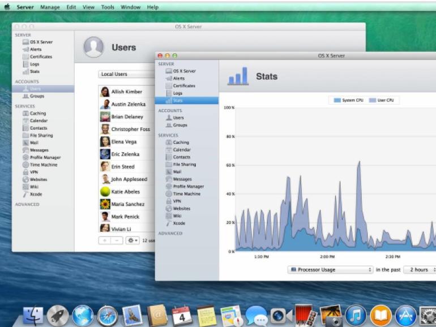Open the Local Users dropdown in Users window
The image size is (436, 327).
[126, 74]
